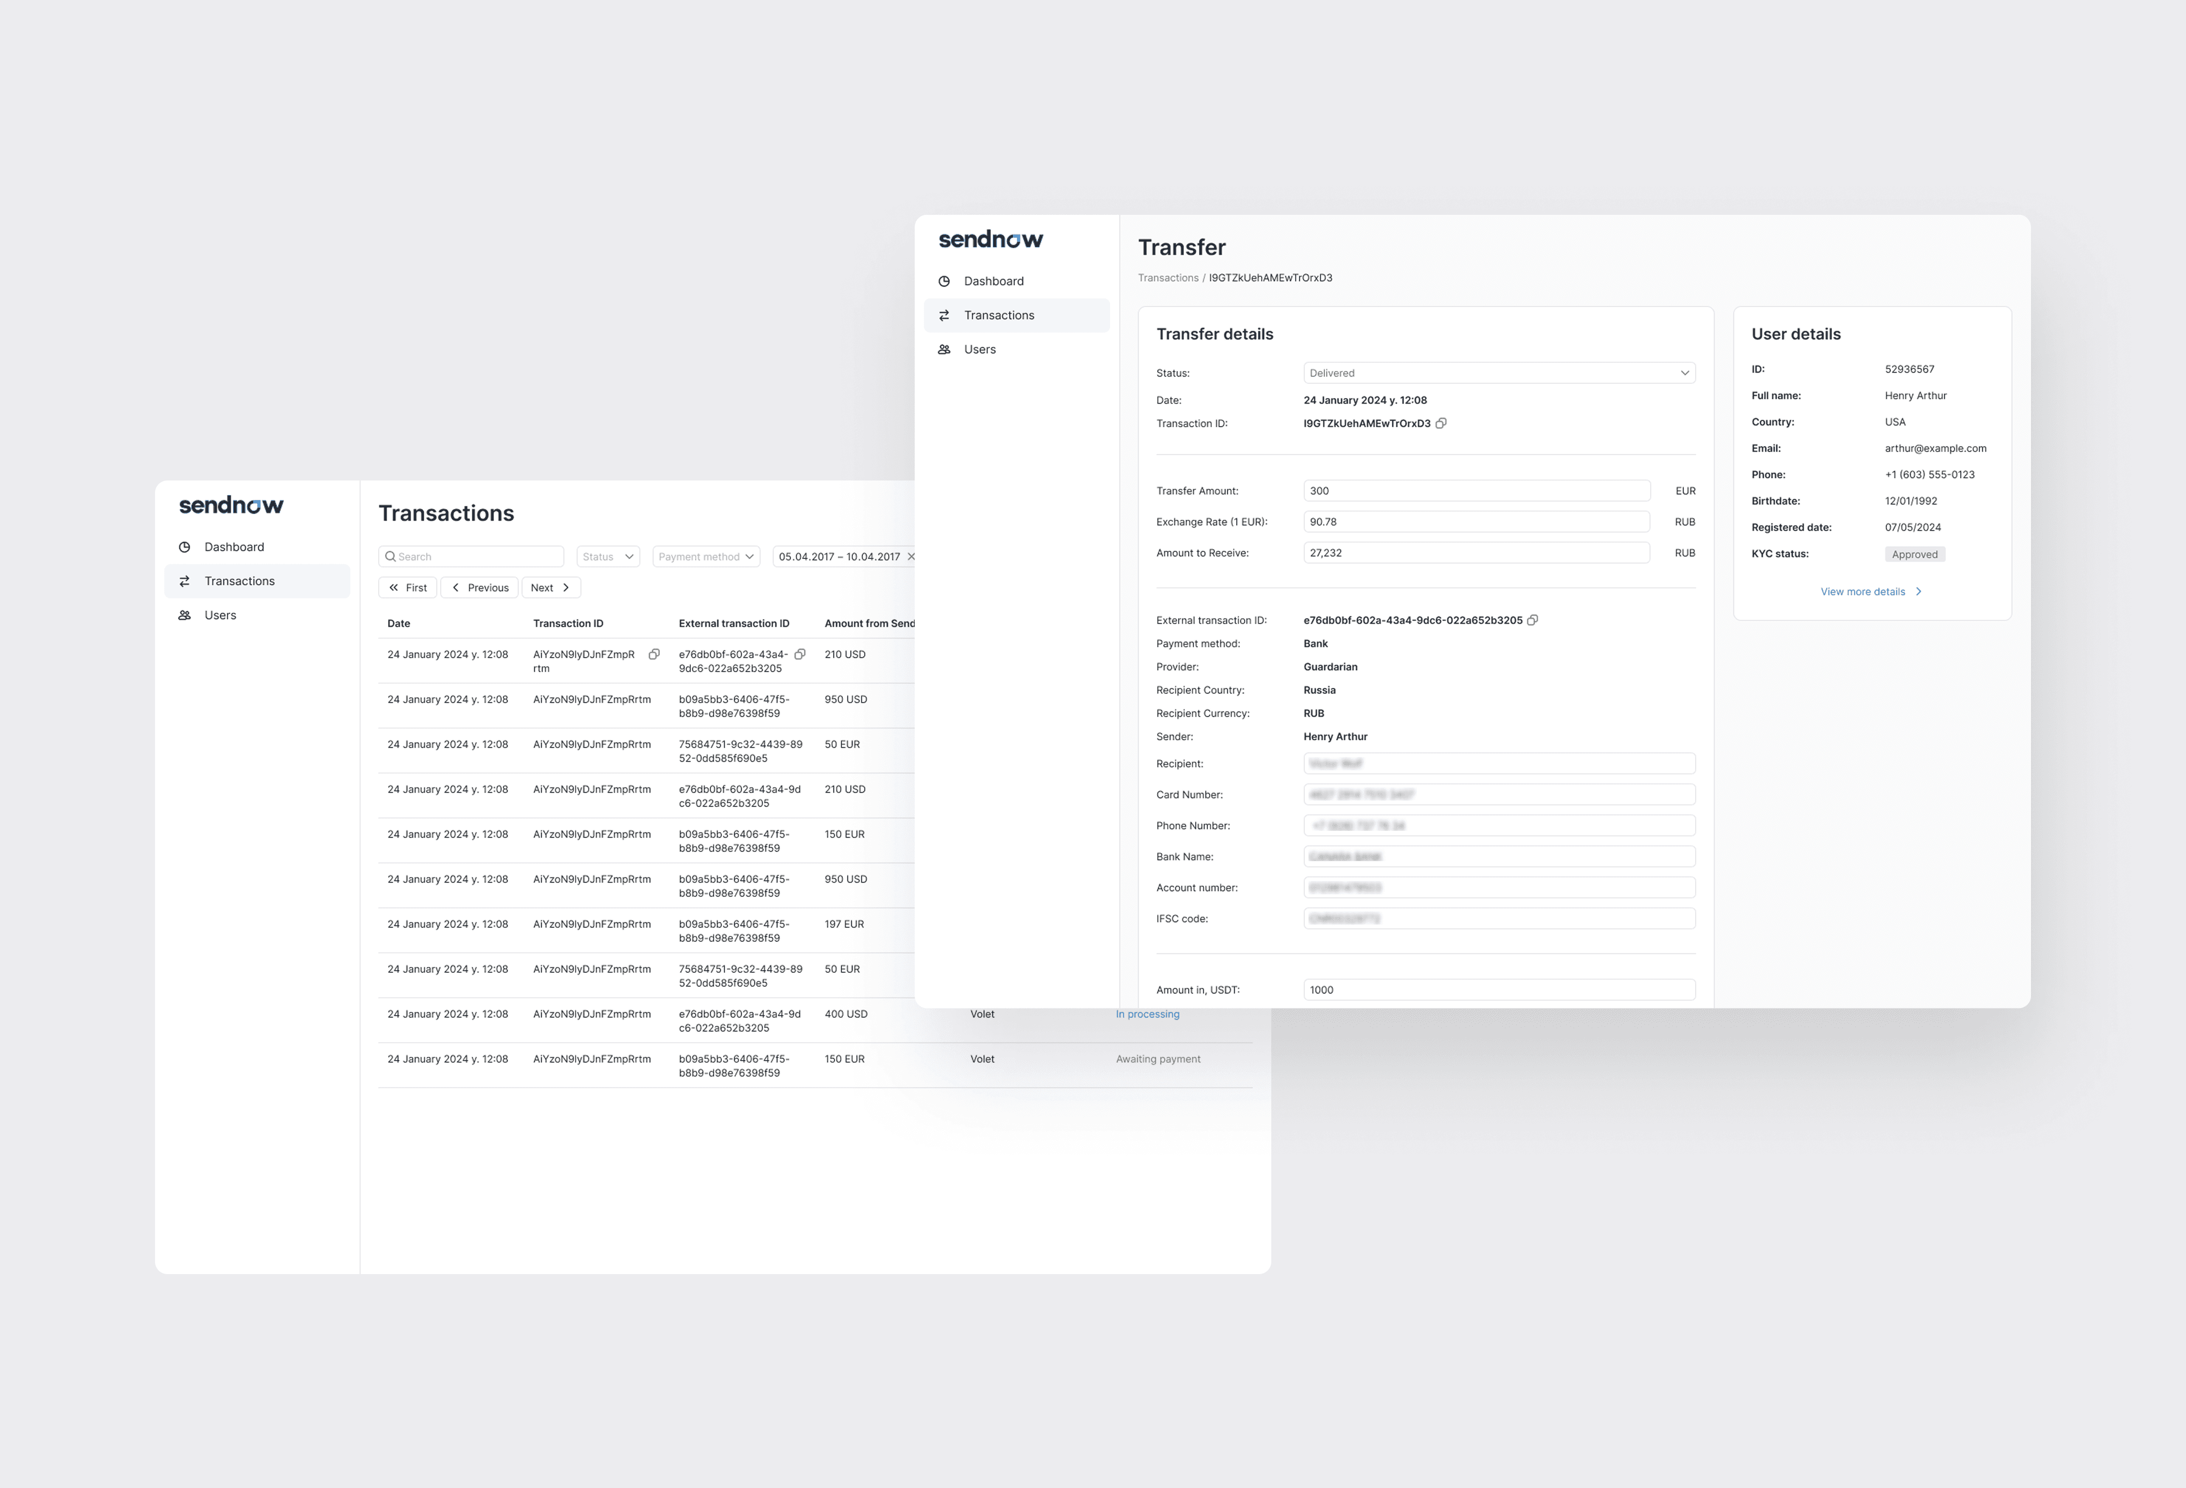2186x1488 pixels.
Task: Go to the Next page of transactions
Action: coord(550,588)
